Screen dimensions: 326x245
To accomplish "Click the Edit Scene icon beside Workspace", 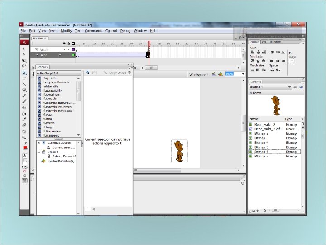I will [214, 74].
